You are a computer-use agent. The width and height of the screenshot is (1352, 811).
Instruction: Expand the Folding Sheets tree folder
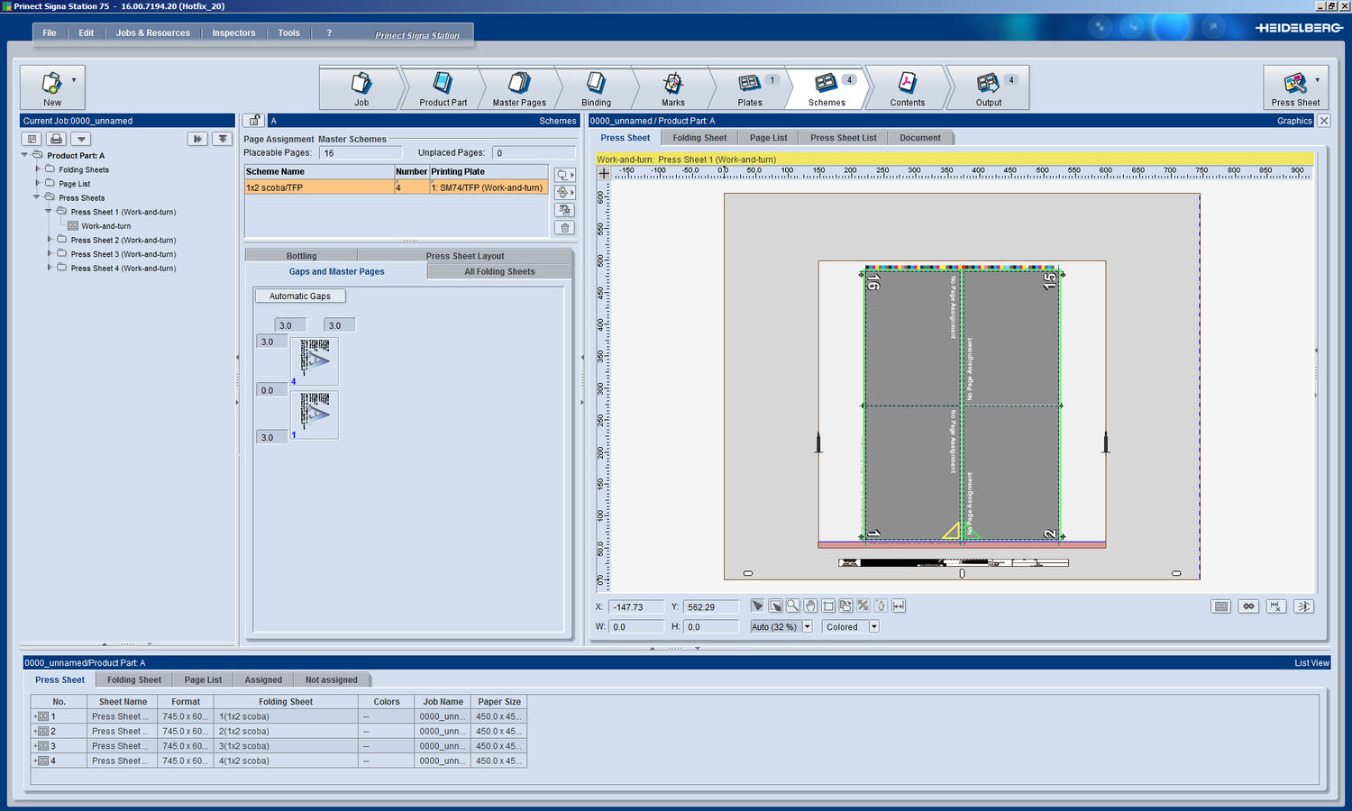(x=38, y=169)
